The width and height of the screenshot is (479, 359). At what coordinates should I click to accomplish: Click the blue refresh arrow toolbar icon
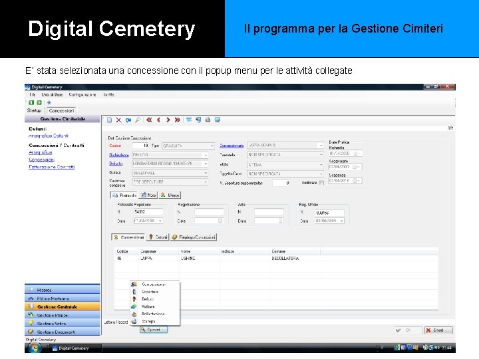[128, 120]
